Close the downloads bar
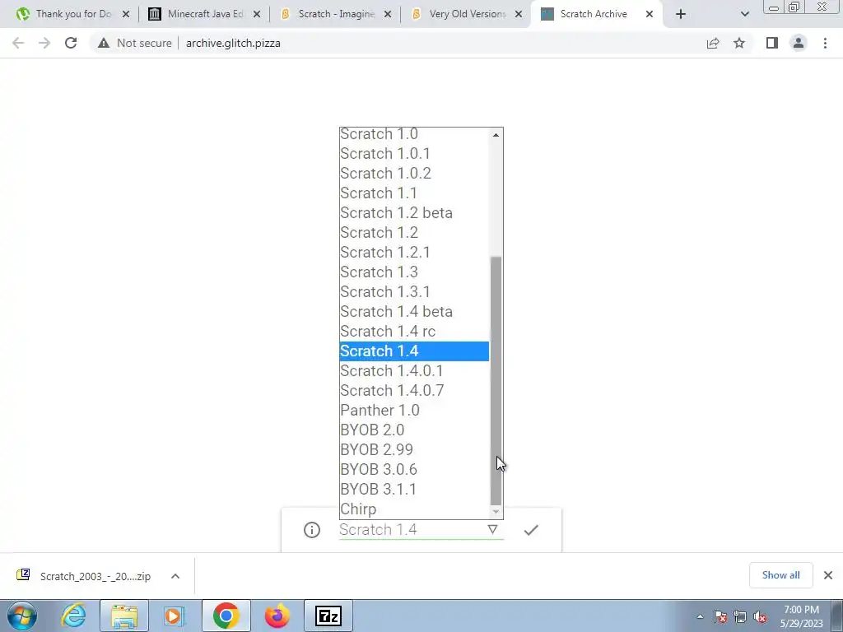This screenshot has width=843, height=632. tap(828, 575)
